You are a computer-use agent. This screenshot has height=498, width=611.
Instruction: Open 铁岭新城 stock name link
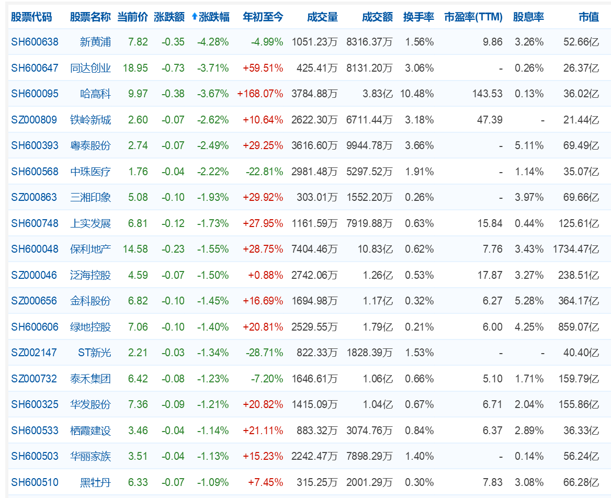pyautogui.click(x=90, y=120)
